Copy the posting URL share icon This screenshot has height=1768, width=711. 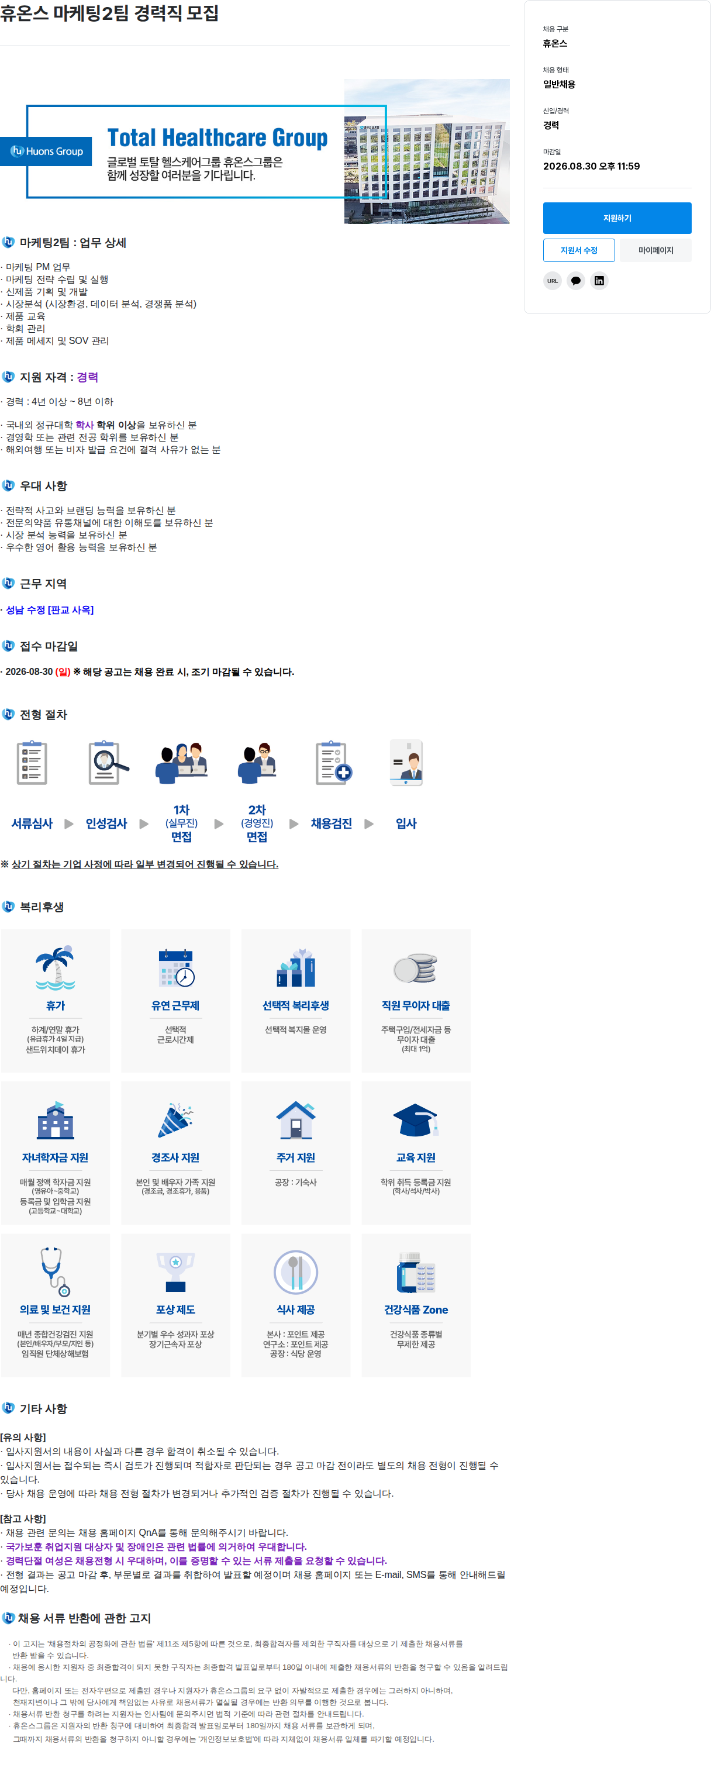point(553,281)
